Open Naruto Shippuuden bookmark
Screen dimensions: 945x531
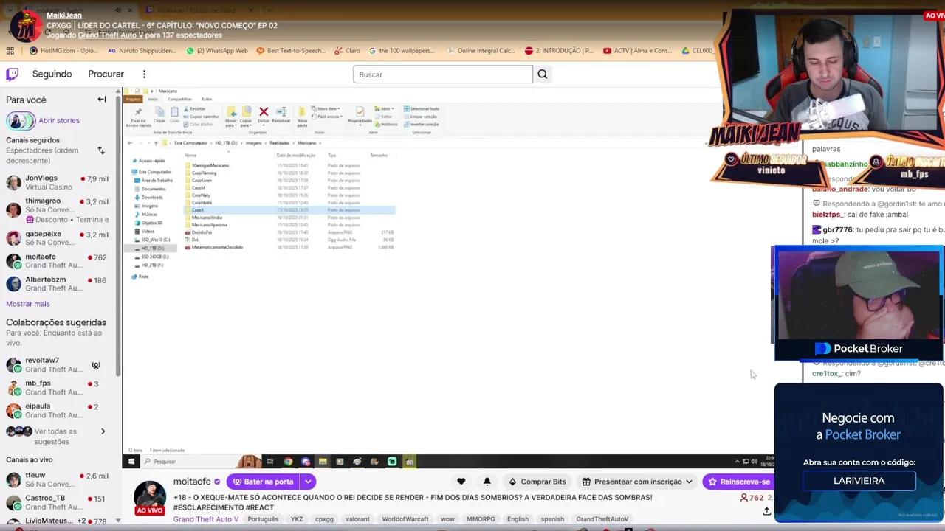tap(142, 51)
